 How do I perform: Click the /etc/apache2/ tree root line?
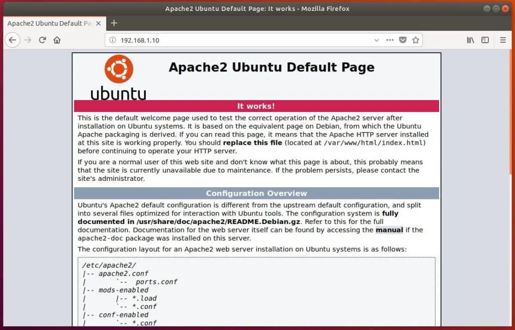pos(109,265)
